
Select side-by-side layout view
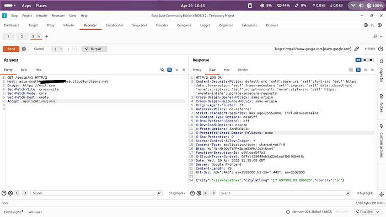tap(358, 60)
